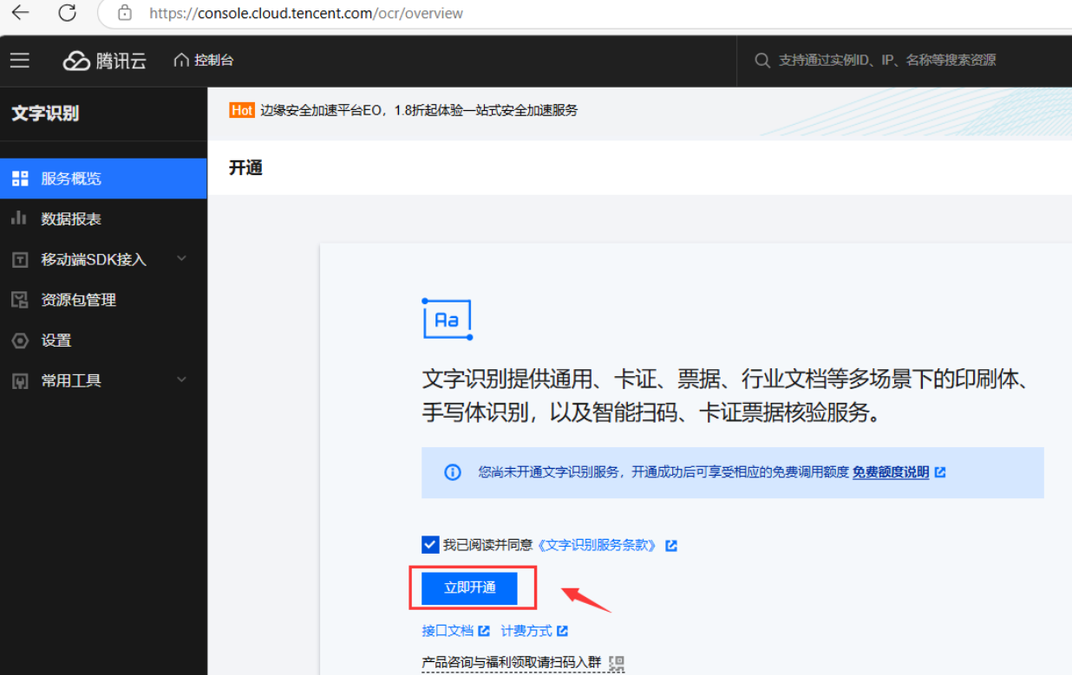Image resolution: width=1072 pixels, height=675 pixels.
Task: Click the 边缘安全加速平台EO promo banner text
Action: coord(419,110)
